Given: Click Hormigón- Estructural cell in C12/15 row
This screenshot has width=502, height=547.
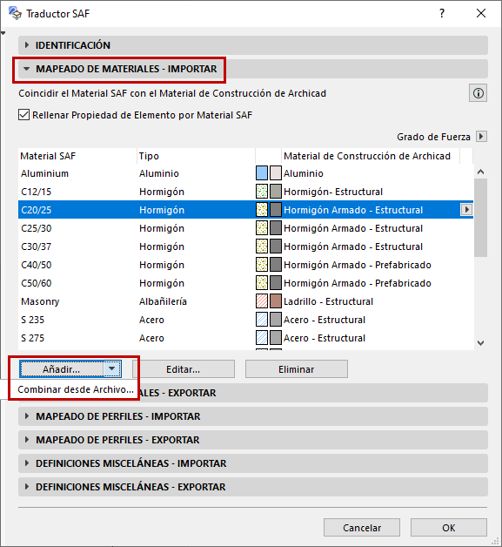Looking at the screenshot, I should pos(333,192).
